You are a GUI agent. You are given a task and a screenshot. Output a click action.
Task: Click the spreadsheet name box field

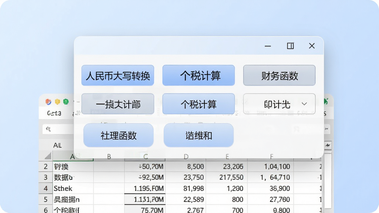[x=58, y=129]
